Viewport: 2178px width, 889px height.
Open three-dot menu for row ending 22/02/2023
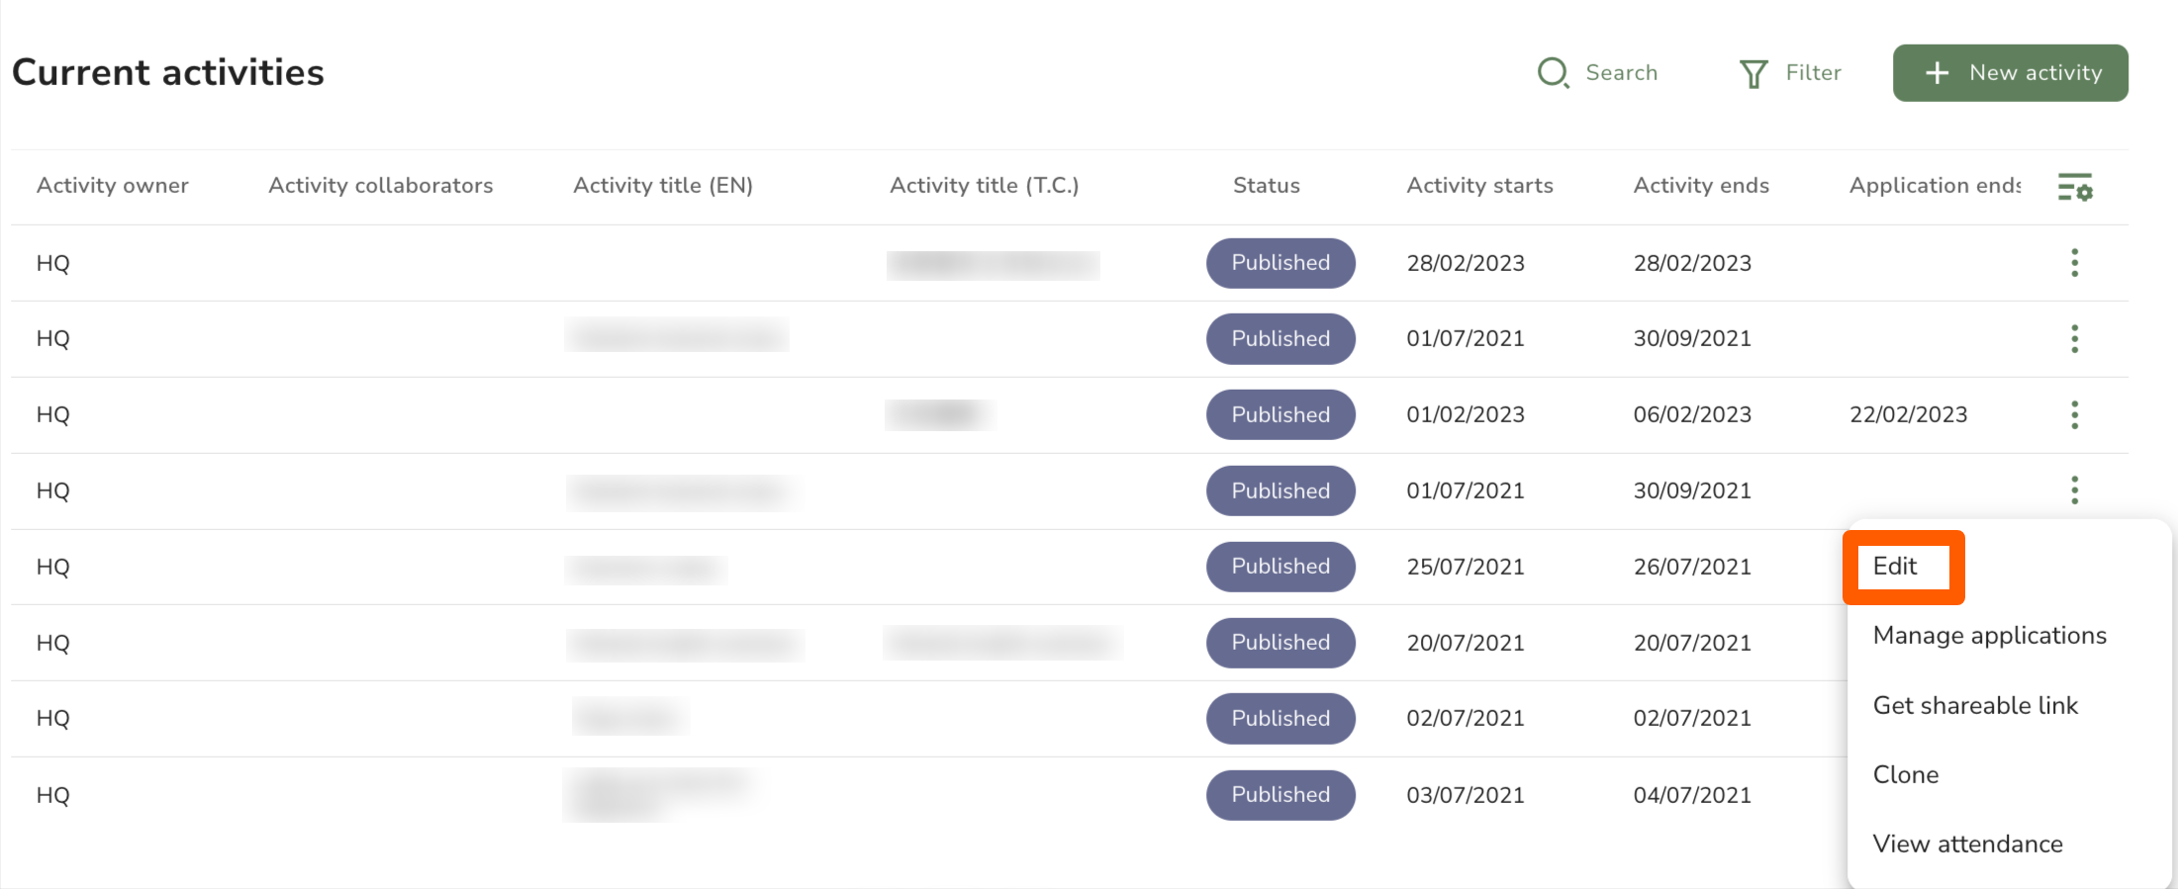tap(2074, 414)
